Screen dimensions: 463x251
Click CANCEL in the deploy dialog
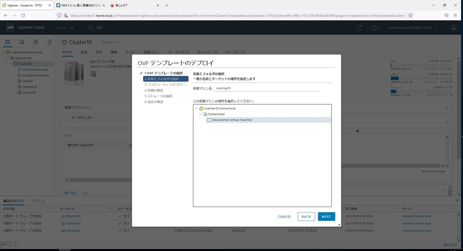point(285,217)
